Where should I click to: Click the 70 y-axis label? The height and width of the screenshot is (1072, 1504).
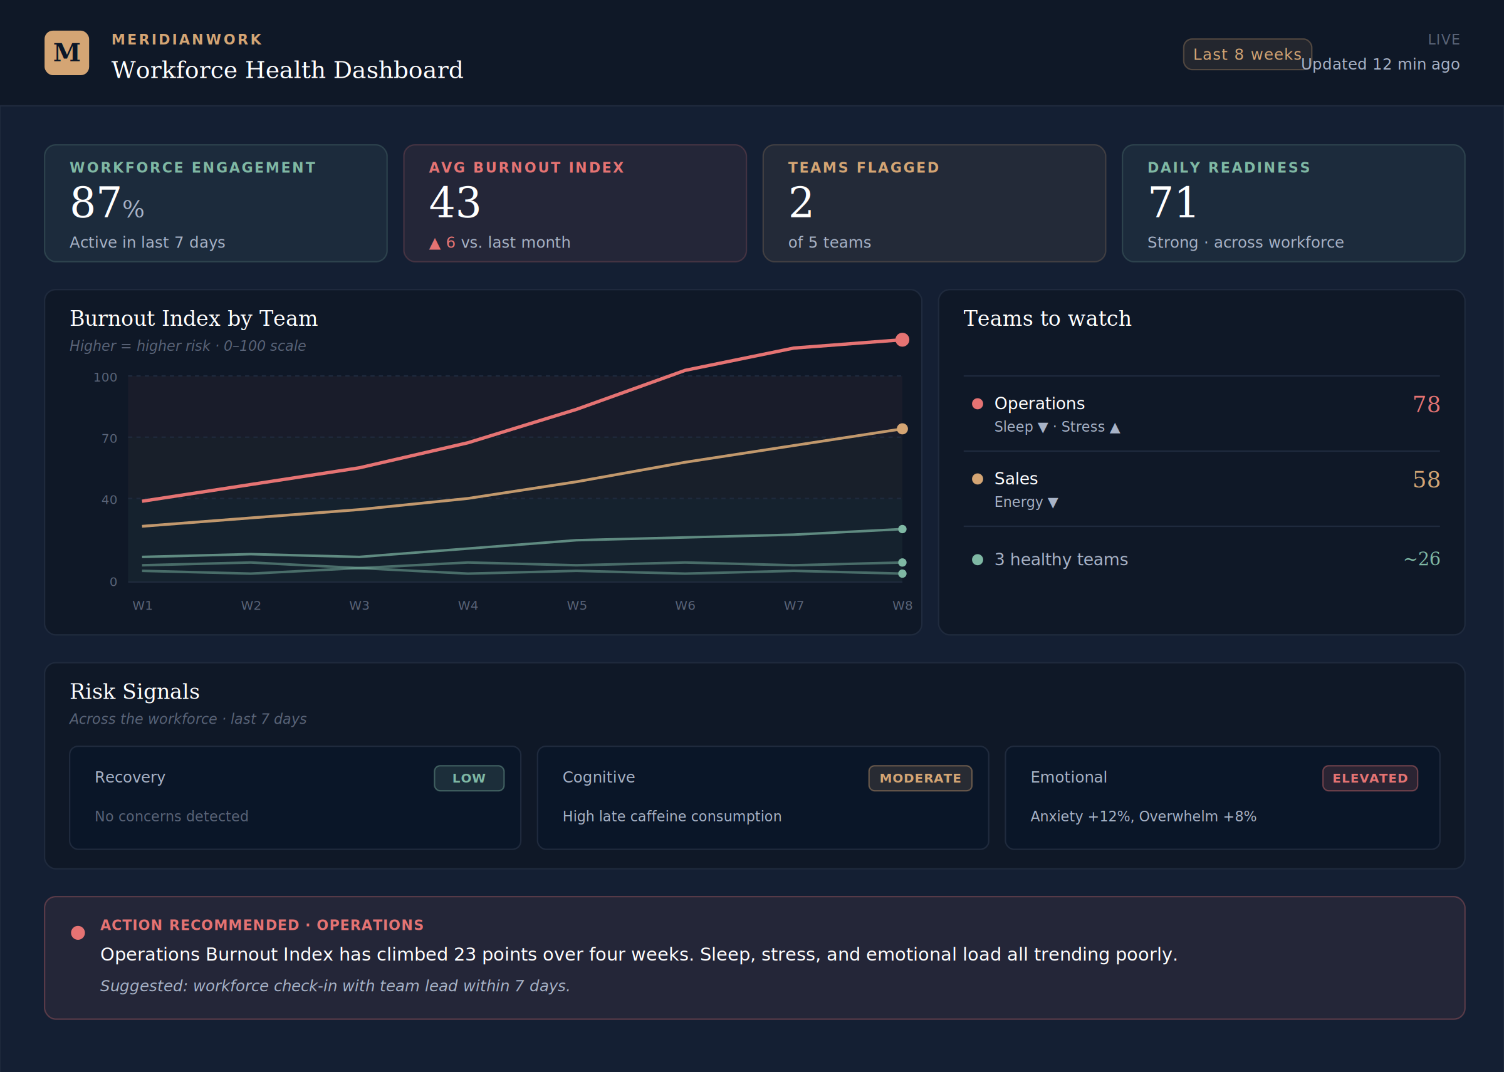point(110,439)
